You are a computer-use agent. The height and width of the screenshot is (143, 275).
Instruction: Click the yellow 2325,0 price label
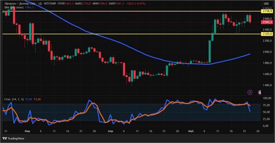pyautogui.click(x=267, y=34)
